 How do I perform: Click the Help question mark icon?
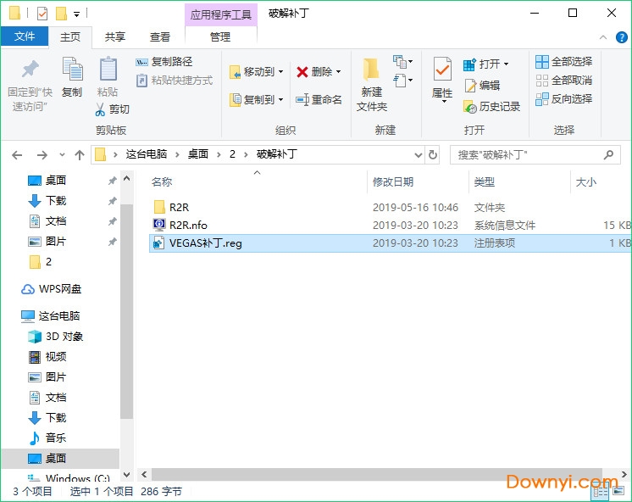point(621,37)
